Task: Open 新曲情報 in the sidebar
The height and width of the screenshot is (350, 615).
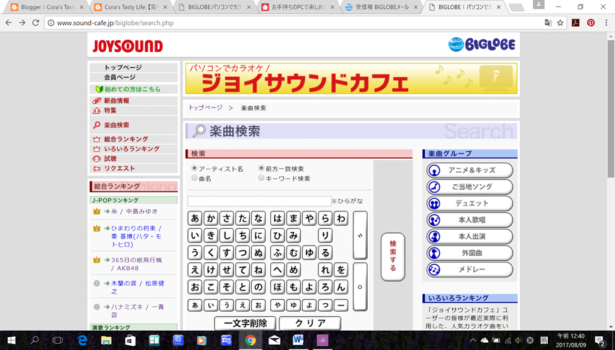Action: 133,101
